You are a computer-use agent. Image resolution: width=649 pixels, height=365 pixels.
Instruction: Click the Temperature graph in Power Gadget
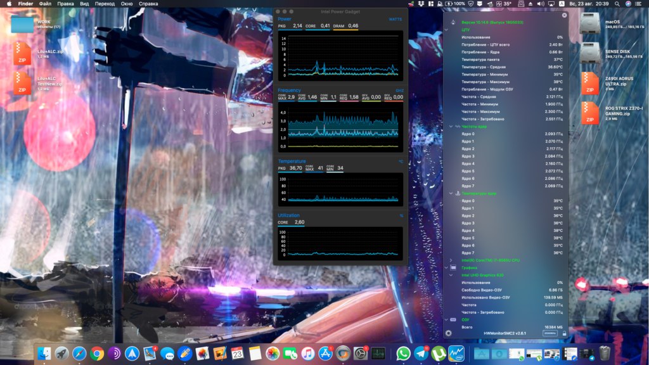click(x=340, y=189)
